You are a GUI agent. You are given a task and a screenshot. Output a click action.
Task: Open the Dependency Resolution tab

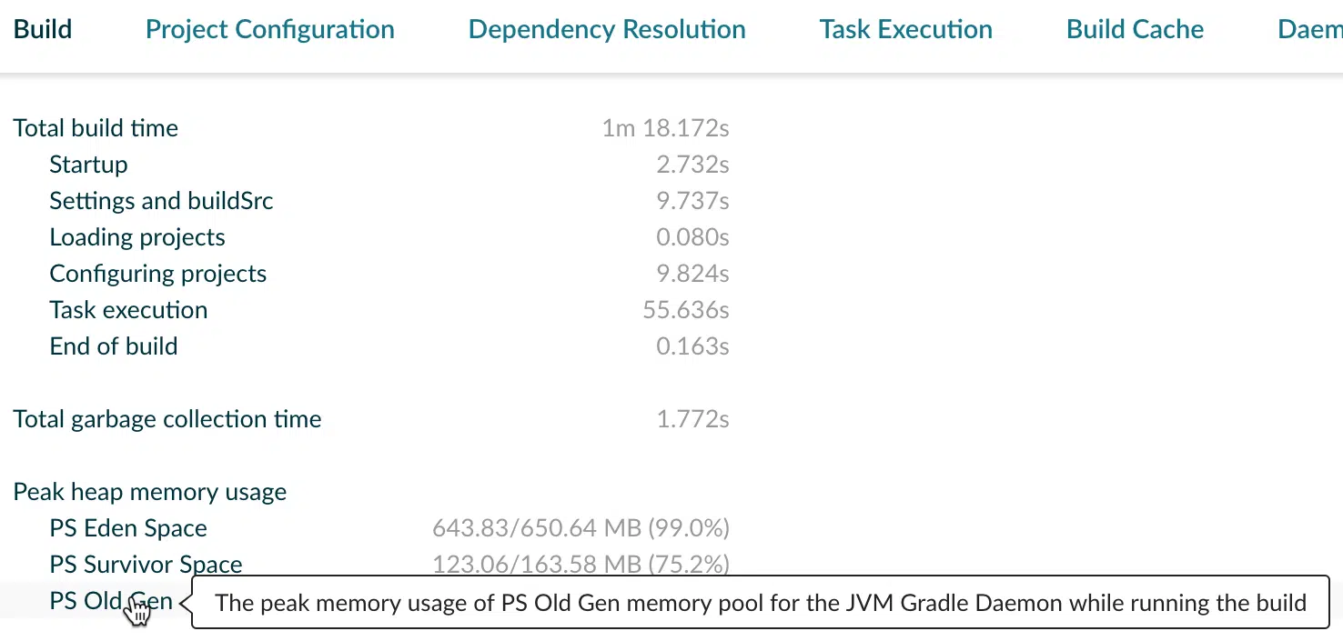[607, 29]
